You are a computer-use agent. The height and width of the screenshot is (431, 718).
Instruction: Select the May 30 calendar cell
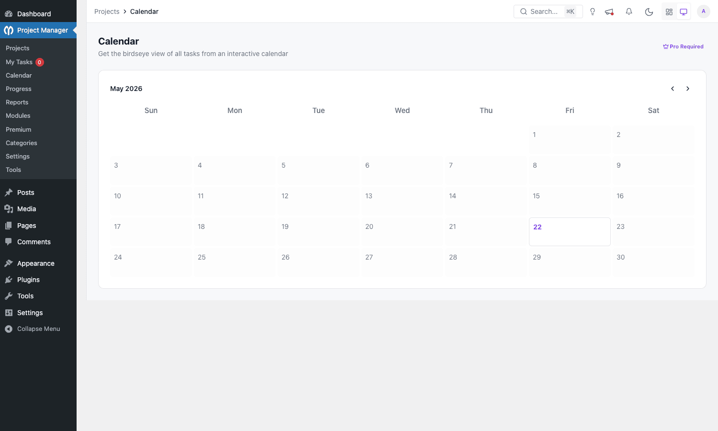[653, 262]
